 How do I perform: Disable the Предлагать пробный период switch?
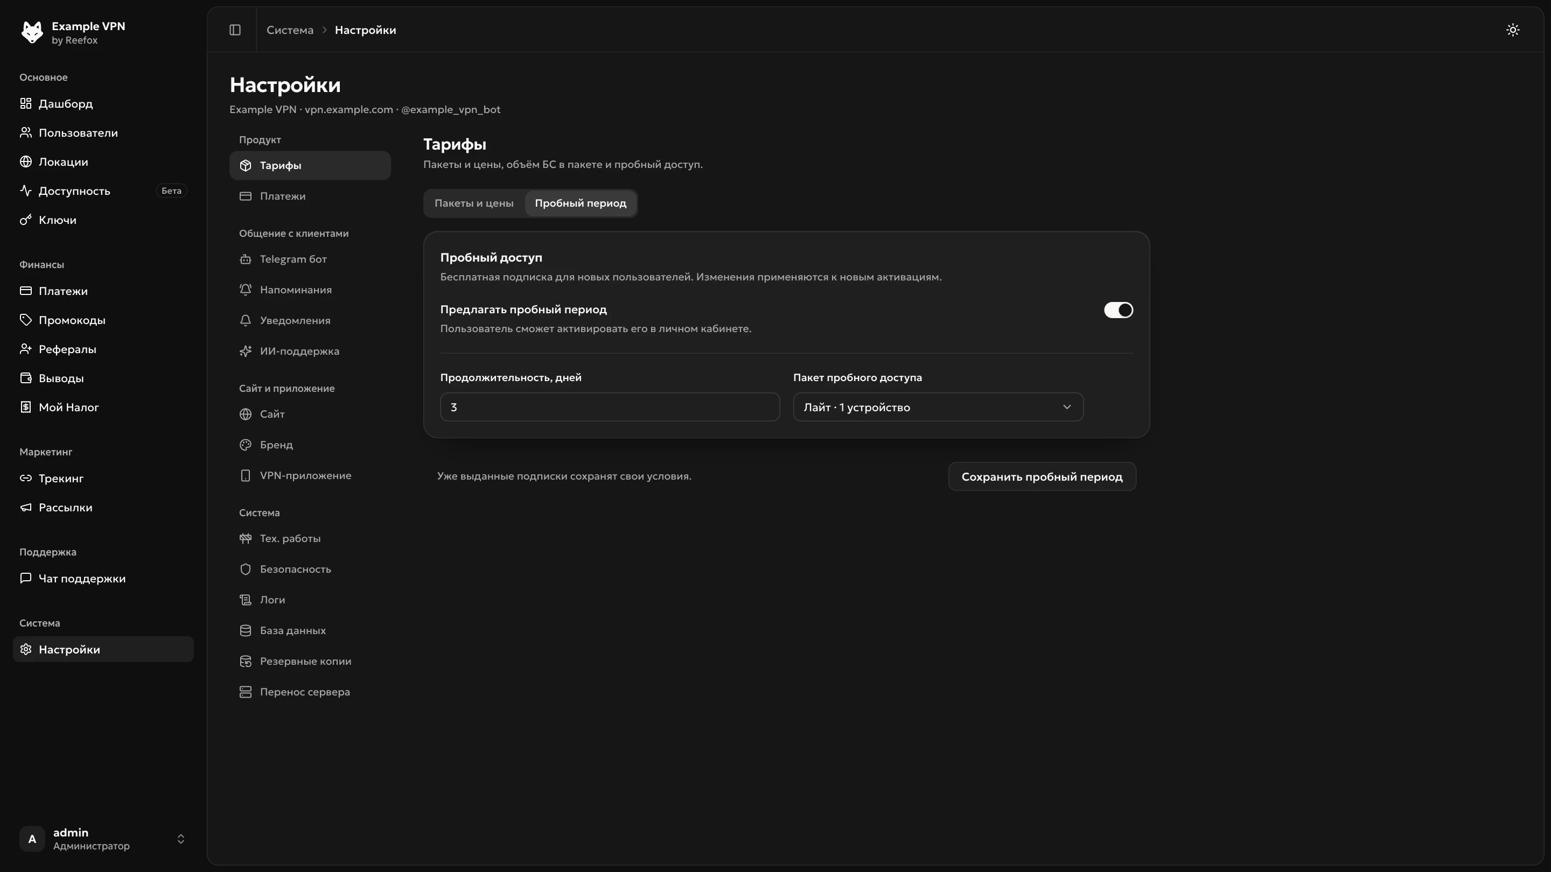pyautogui.click(x=1118, y=310)
